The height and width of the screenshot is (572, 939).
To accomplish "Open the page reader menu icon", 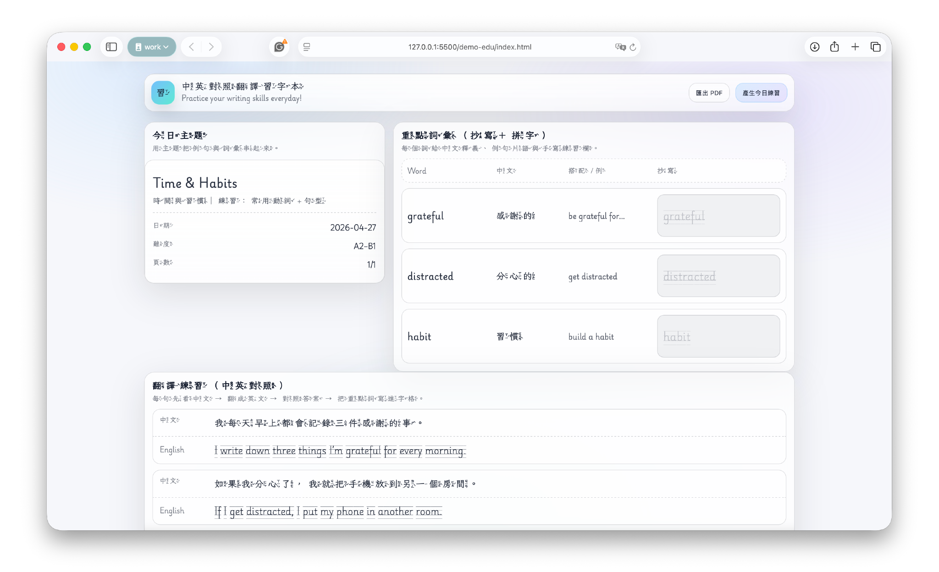I will coord(307,47).
